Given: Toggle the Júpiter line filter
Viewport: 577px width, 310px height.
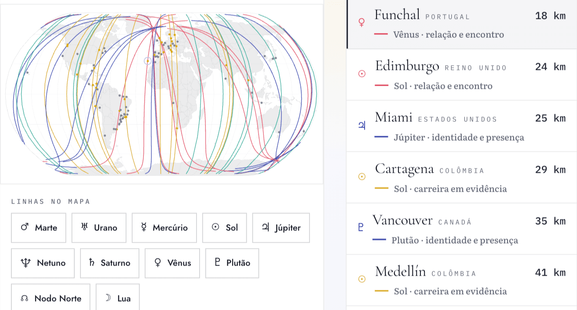Looking at the screenshot, I should pyautogui.click(x=281, y=228).
